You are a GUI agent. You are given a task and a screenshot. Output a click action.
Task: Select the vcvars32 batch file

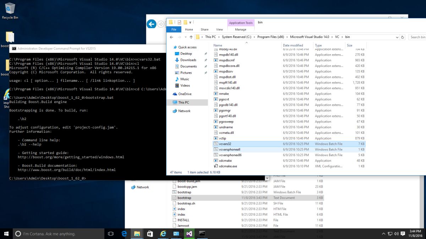click(x=289, y=144)
